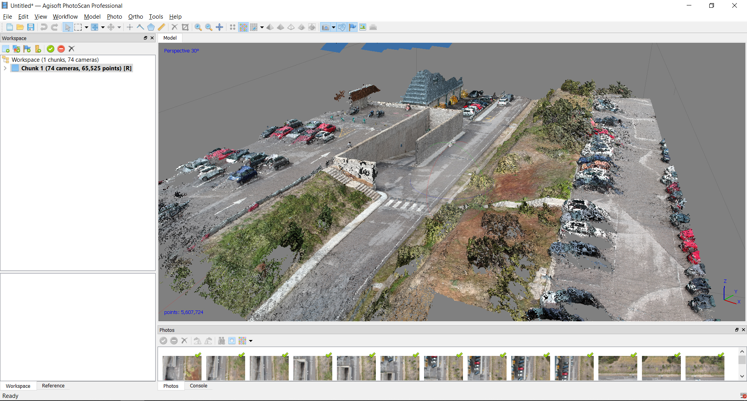
Task: Expand the Chunk 1 tree node
Action: (5, 68)
